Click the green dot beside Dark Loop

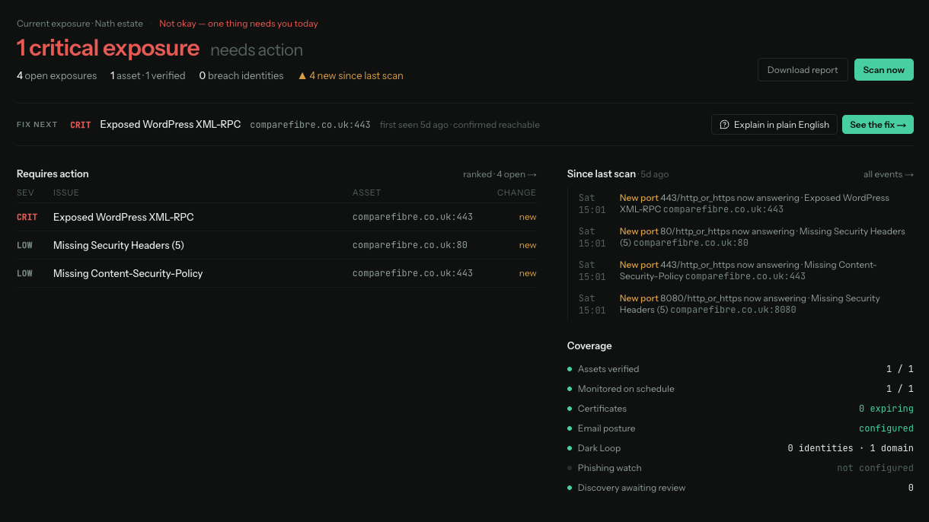(570, 448)
